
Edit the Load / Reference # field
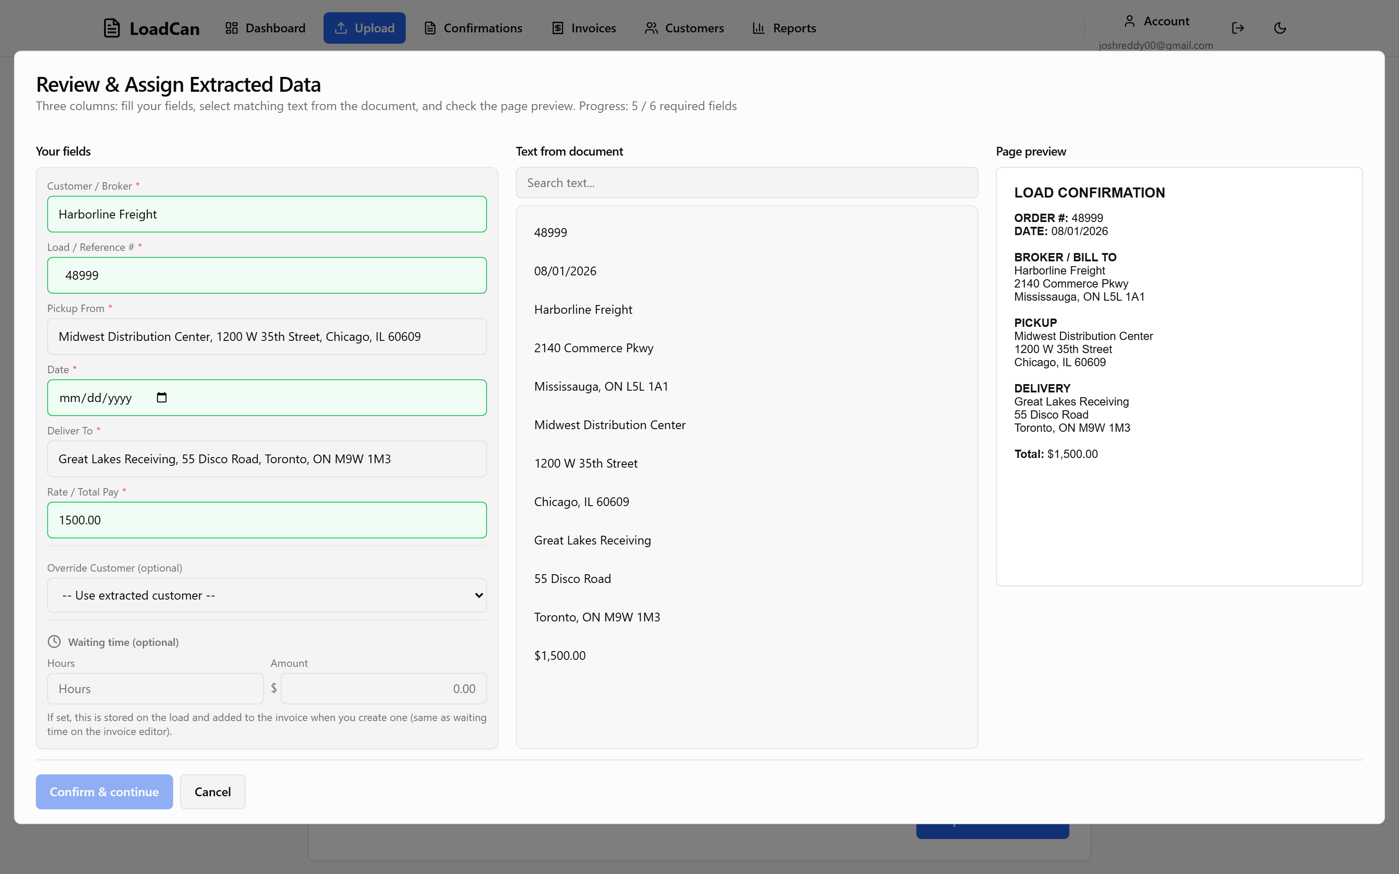[267, 275]
